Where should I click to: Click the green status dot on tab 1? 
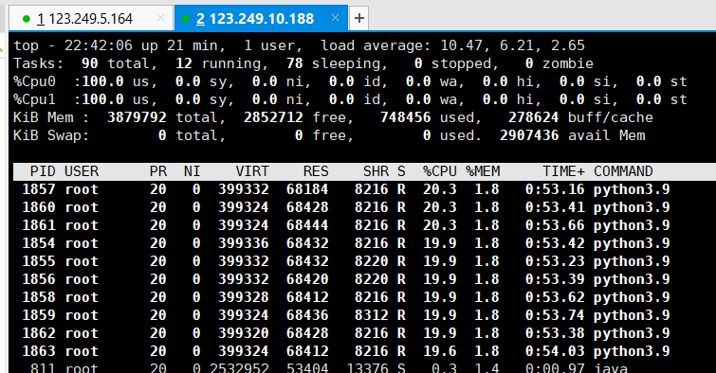(x=26, y=19)
